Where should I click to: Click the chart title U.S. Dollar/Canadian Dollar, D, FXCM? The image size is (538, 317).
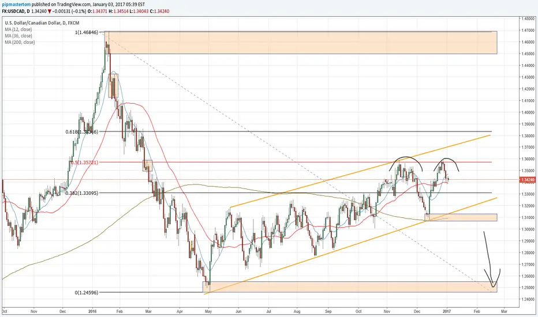coord(43,23)
